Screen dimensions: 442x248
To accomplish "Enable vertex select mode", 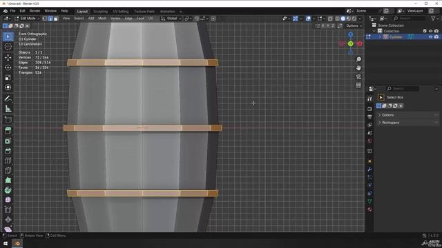I will click(44, 19).
